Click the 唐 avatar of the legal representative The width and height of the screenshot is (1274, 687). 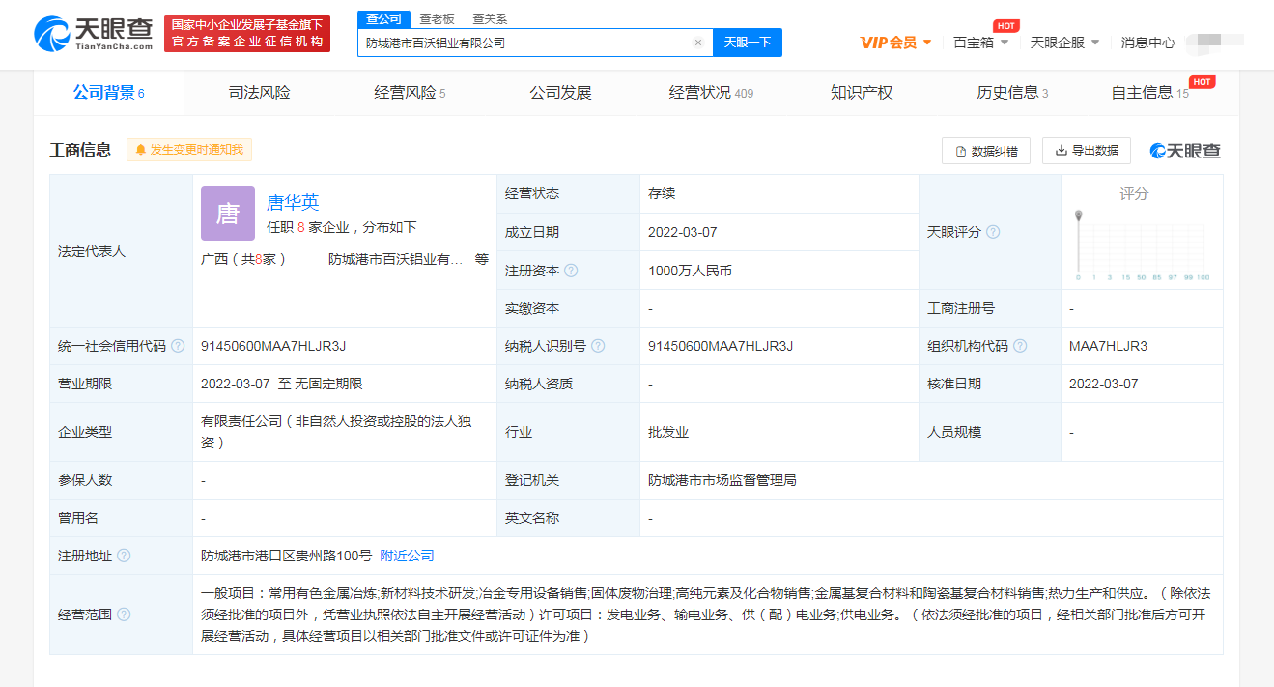(226, 212)
